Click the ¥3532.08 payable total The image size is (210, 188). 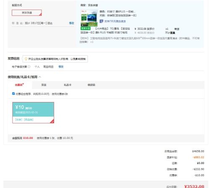(194, 186)
